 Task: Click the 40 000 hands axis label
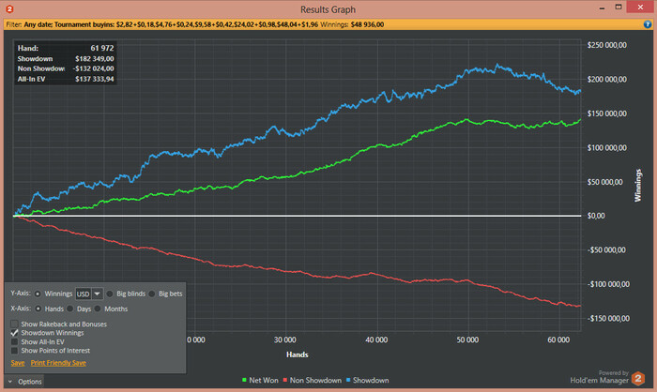tap(376, 339)
